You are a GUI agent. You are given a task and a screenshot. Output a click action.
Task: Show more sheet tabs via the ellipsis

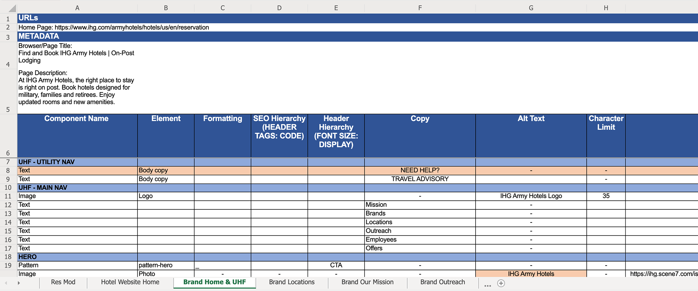coord(488,285)
